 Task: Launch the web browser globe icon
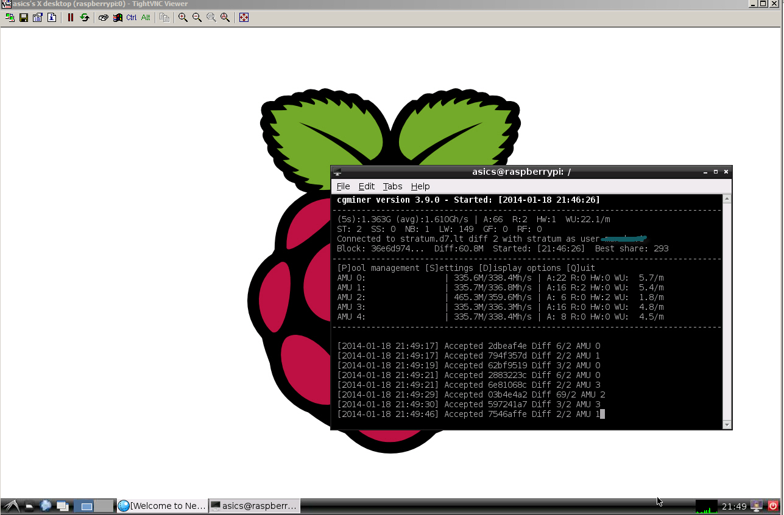tap(46, 506)
